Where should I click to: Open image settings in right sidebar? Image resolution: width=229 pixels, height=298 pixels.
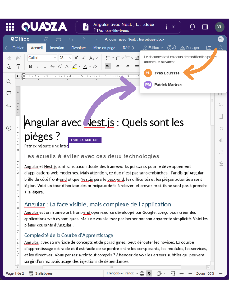coord(221,105)
